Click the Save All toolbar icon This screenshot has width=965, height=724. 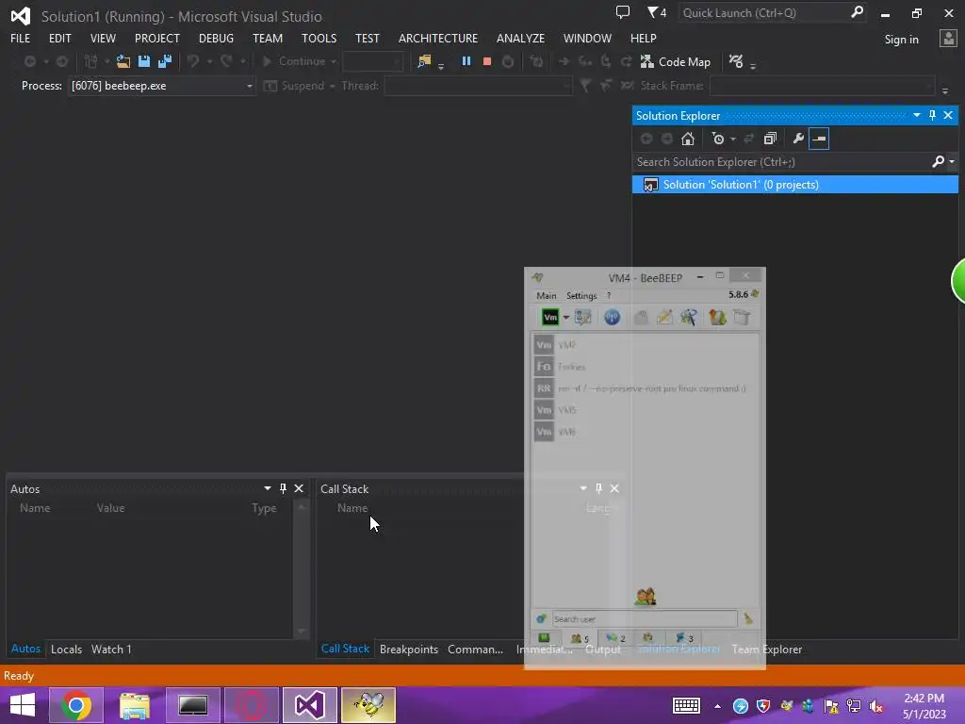click(165, 61)
